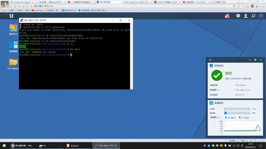Open the DSM user options icon

[246, 16]
